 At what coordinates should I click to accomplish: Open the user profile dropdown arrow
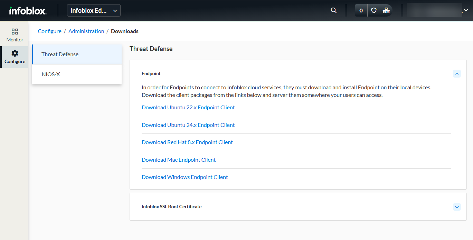click(x=466, y=10)
